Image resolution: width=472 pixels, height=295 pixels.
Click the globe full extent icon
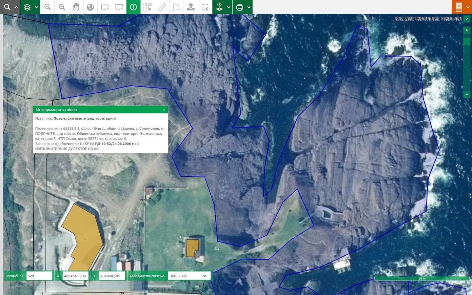(90, 7)
